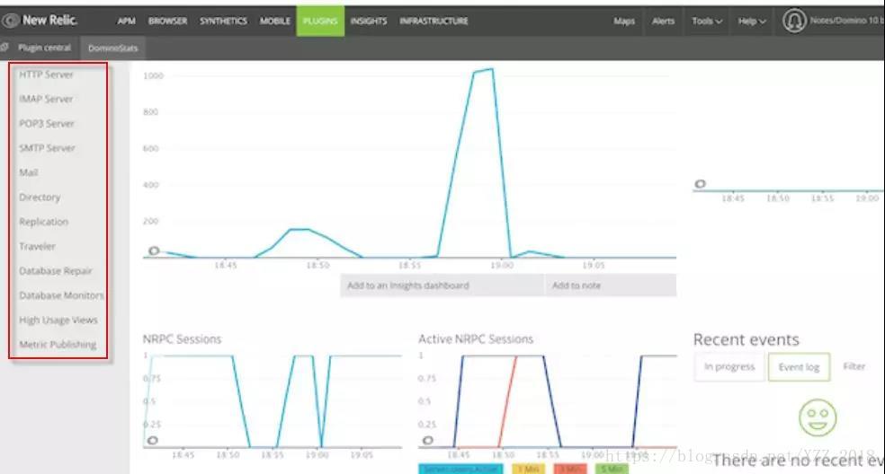The width and height of the screenshot is (885, 474).
Task: Open the INSIGHTS section
Action: pos(369,21)
